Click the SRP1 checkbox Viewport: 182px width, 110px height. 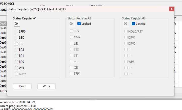(71, 73)
